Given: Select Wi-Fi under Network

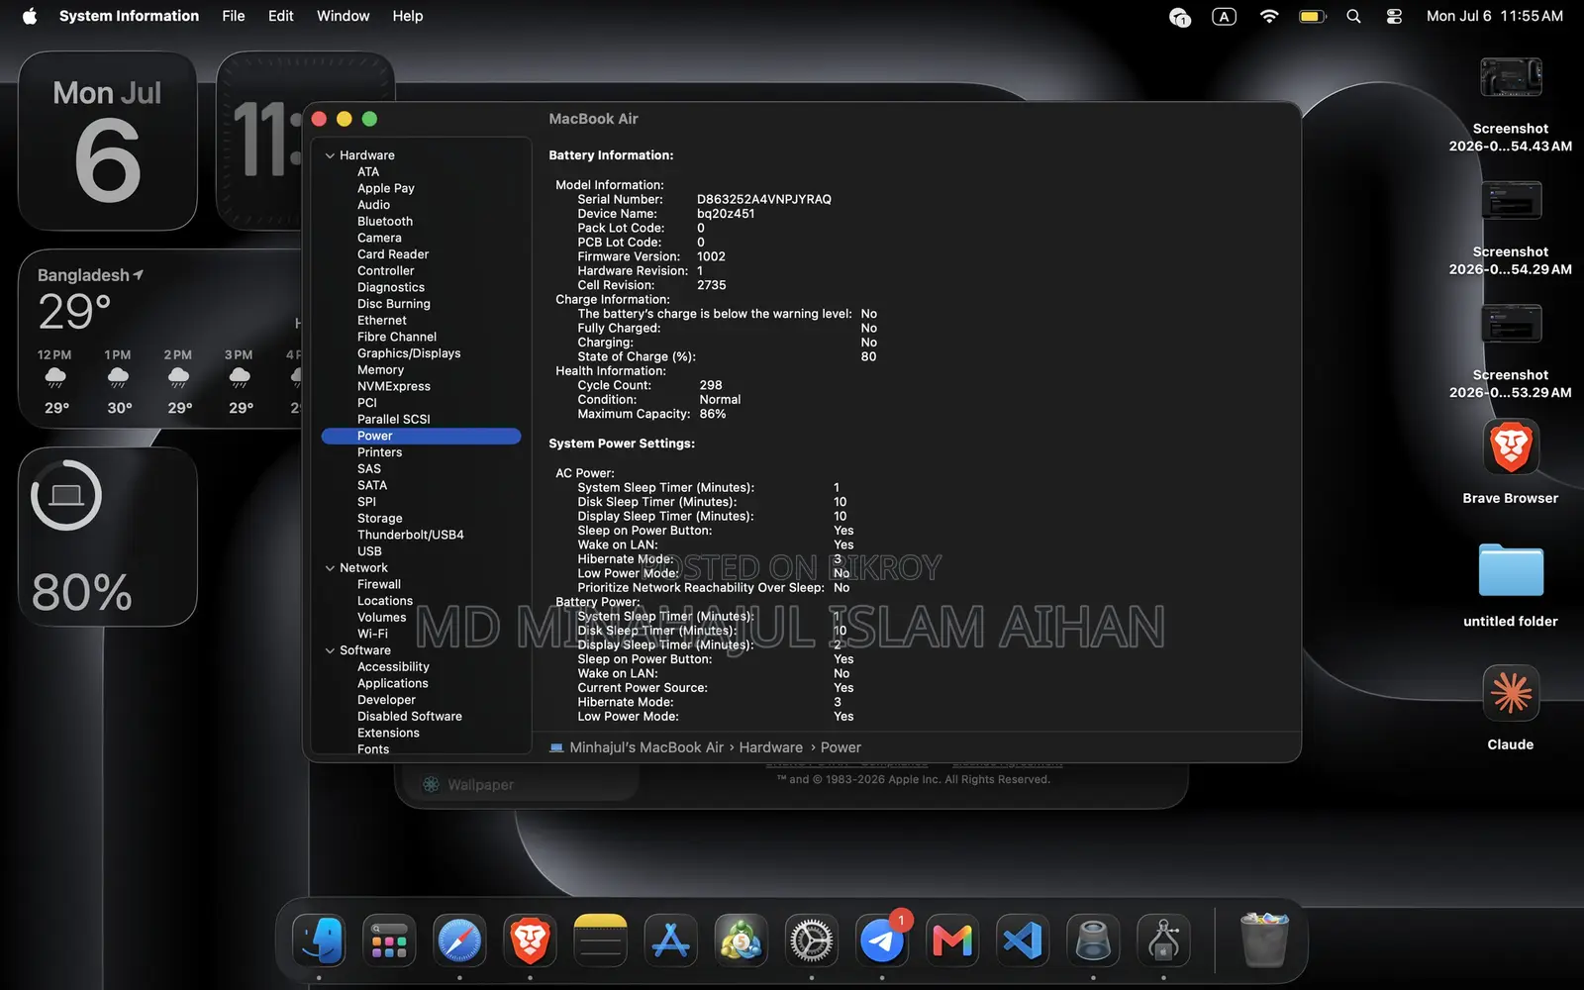Looking at the screenshot, I should [372, 634].
